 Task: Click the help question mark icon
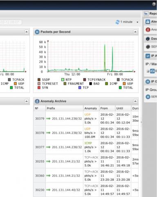coord(154,4)
